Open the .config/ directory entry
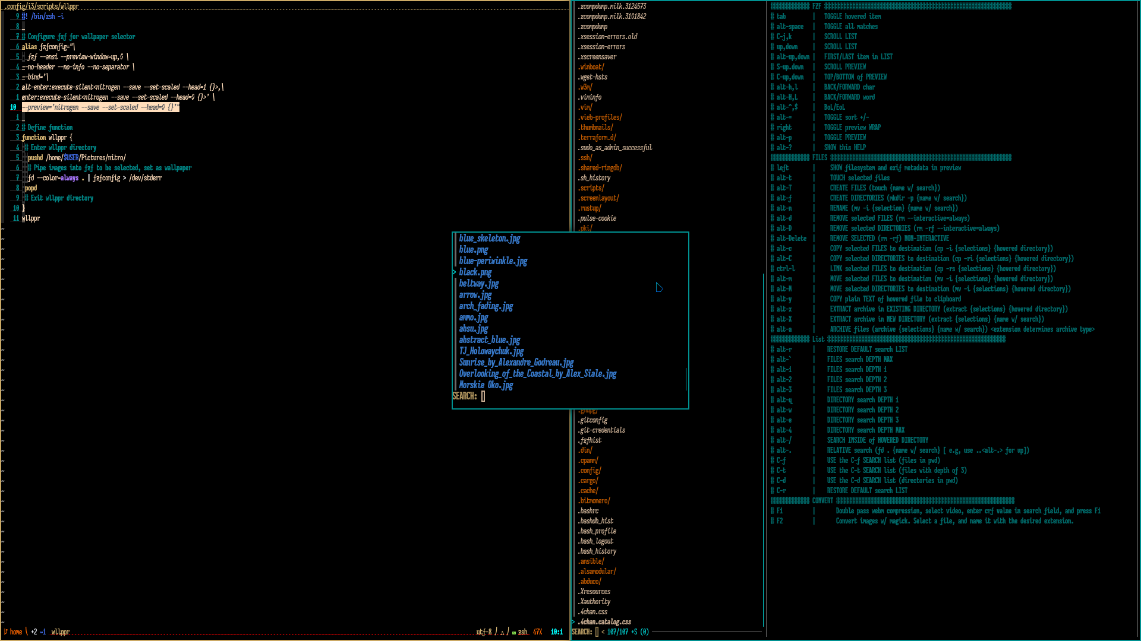 pos(590,471)
